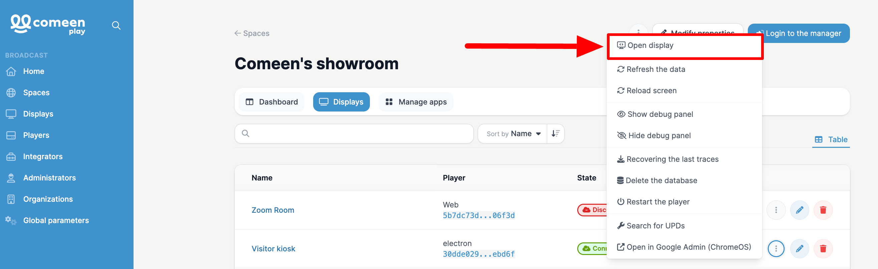Select Refresh the data menu item
This screenshot has width=878, height=269.
[x=684, y=69]
